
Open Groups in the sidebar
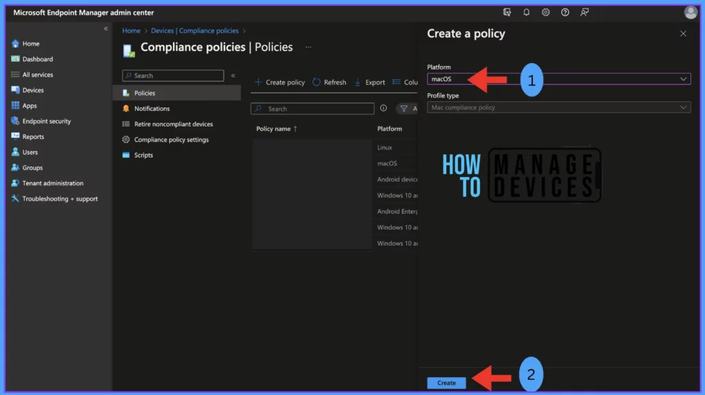tap(32, 168)
